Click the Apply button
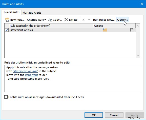 pos(135,115)
